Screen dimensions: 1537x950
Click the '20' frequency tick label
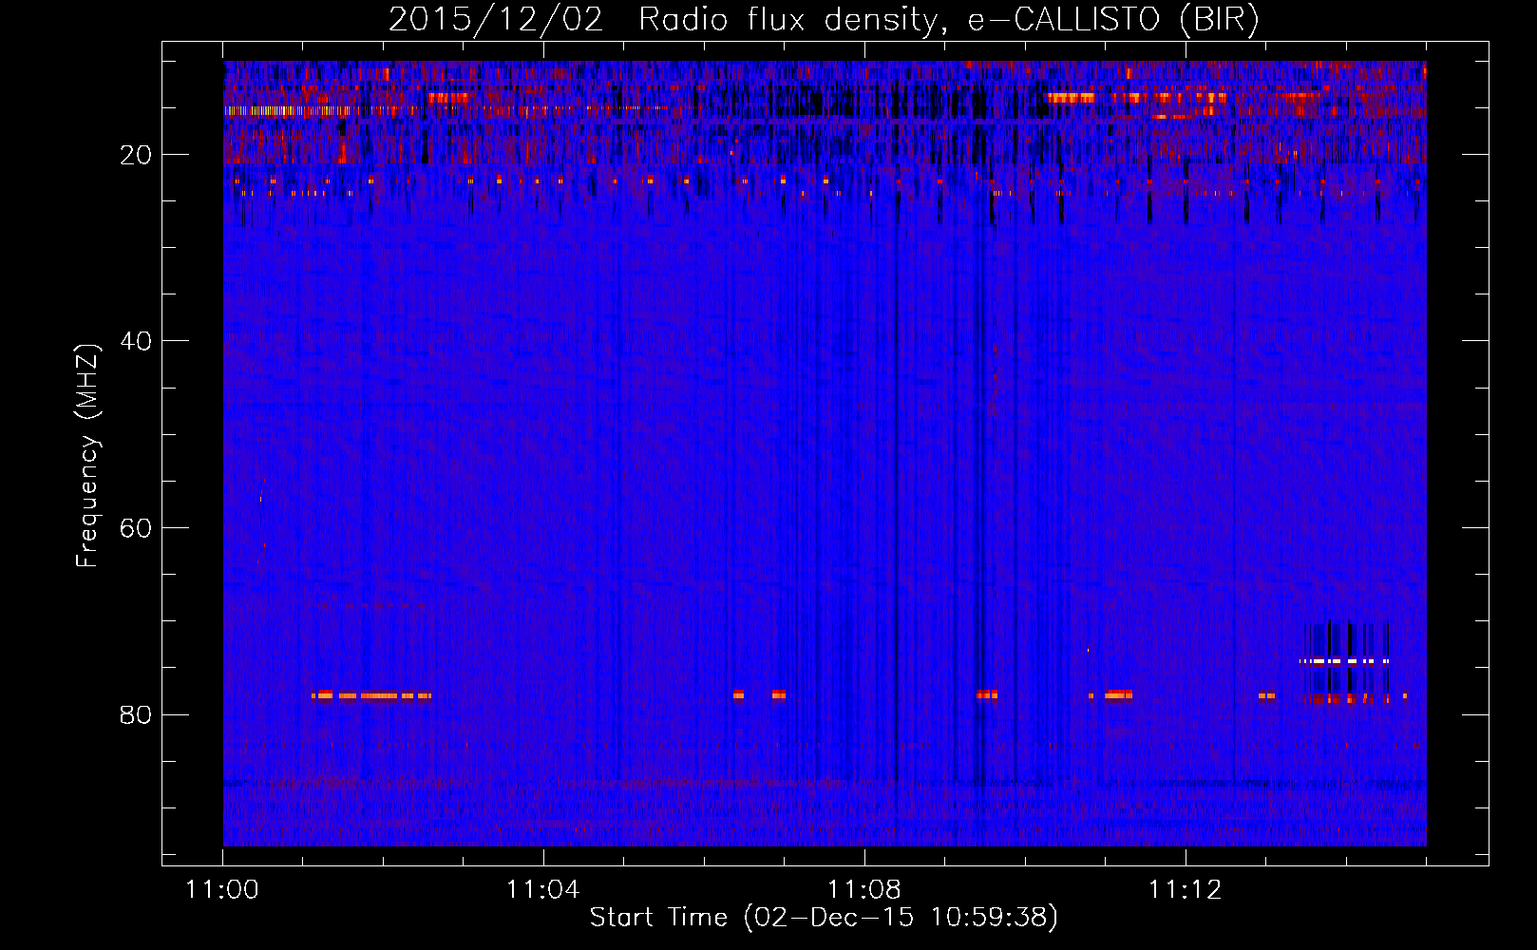click(x=137, y=155)
